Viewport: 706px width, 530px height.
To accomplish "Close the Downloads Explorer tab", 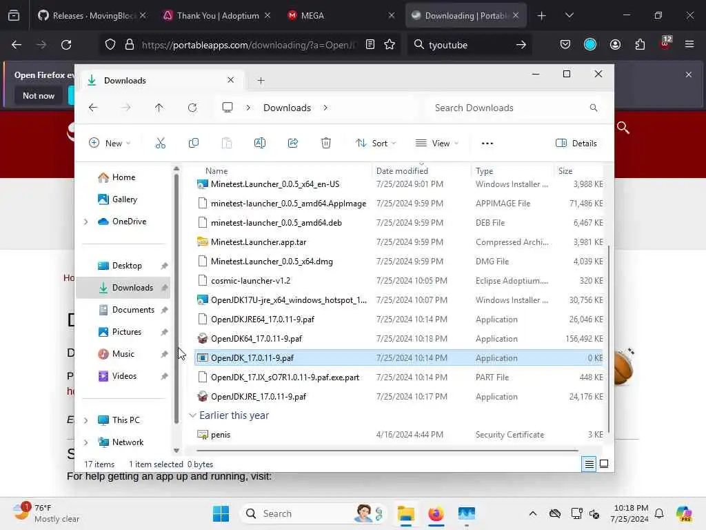I will pyautogui.click(x=230, y=80).
